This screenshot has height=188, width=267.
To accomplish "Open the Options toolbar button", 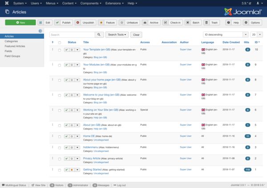I will pos(252,23).
